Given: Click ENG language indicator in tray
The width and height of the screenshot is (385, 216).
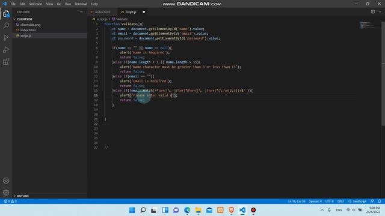Looking at the screenshot, I should coord(339,210).
